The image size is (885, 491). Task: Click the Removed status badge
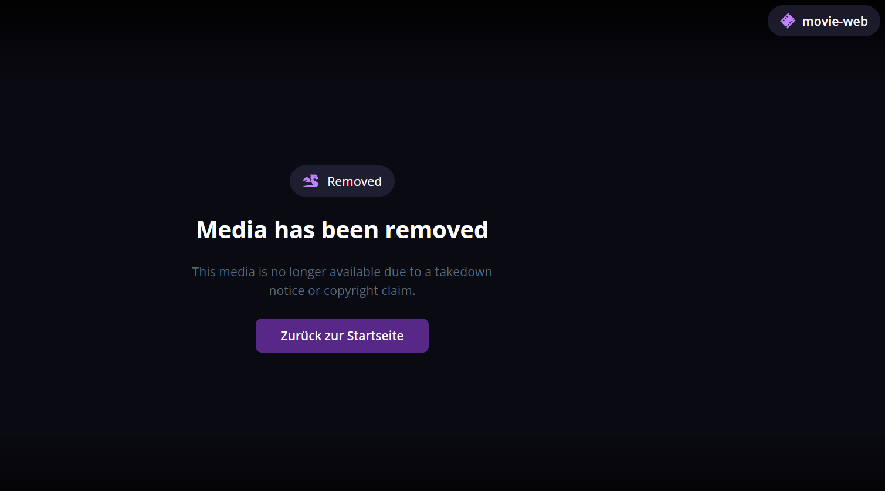(x=342, y=181)
